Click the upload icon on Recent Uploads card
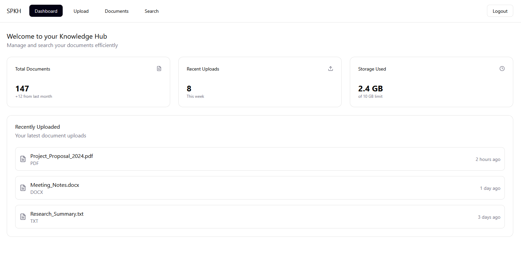The height and width of the screenshot is (255, 521). pyautogui.click(x=331, y=68)
